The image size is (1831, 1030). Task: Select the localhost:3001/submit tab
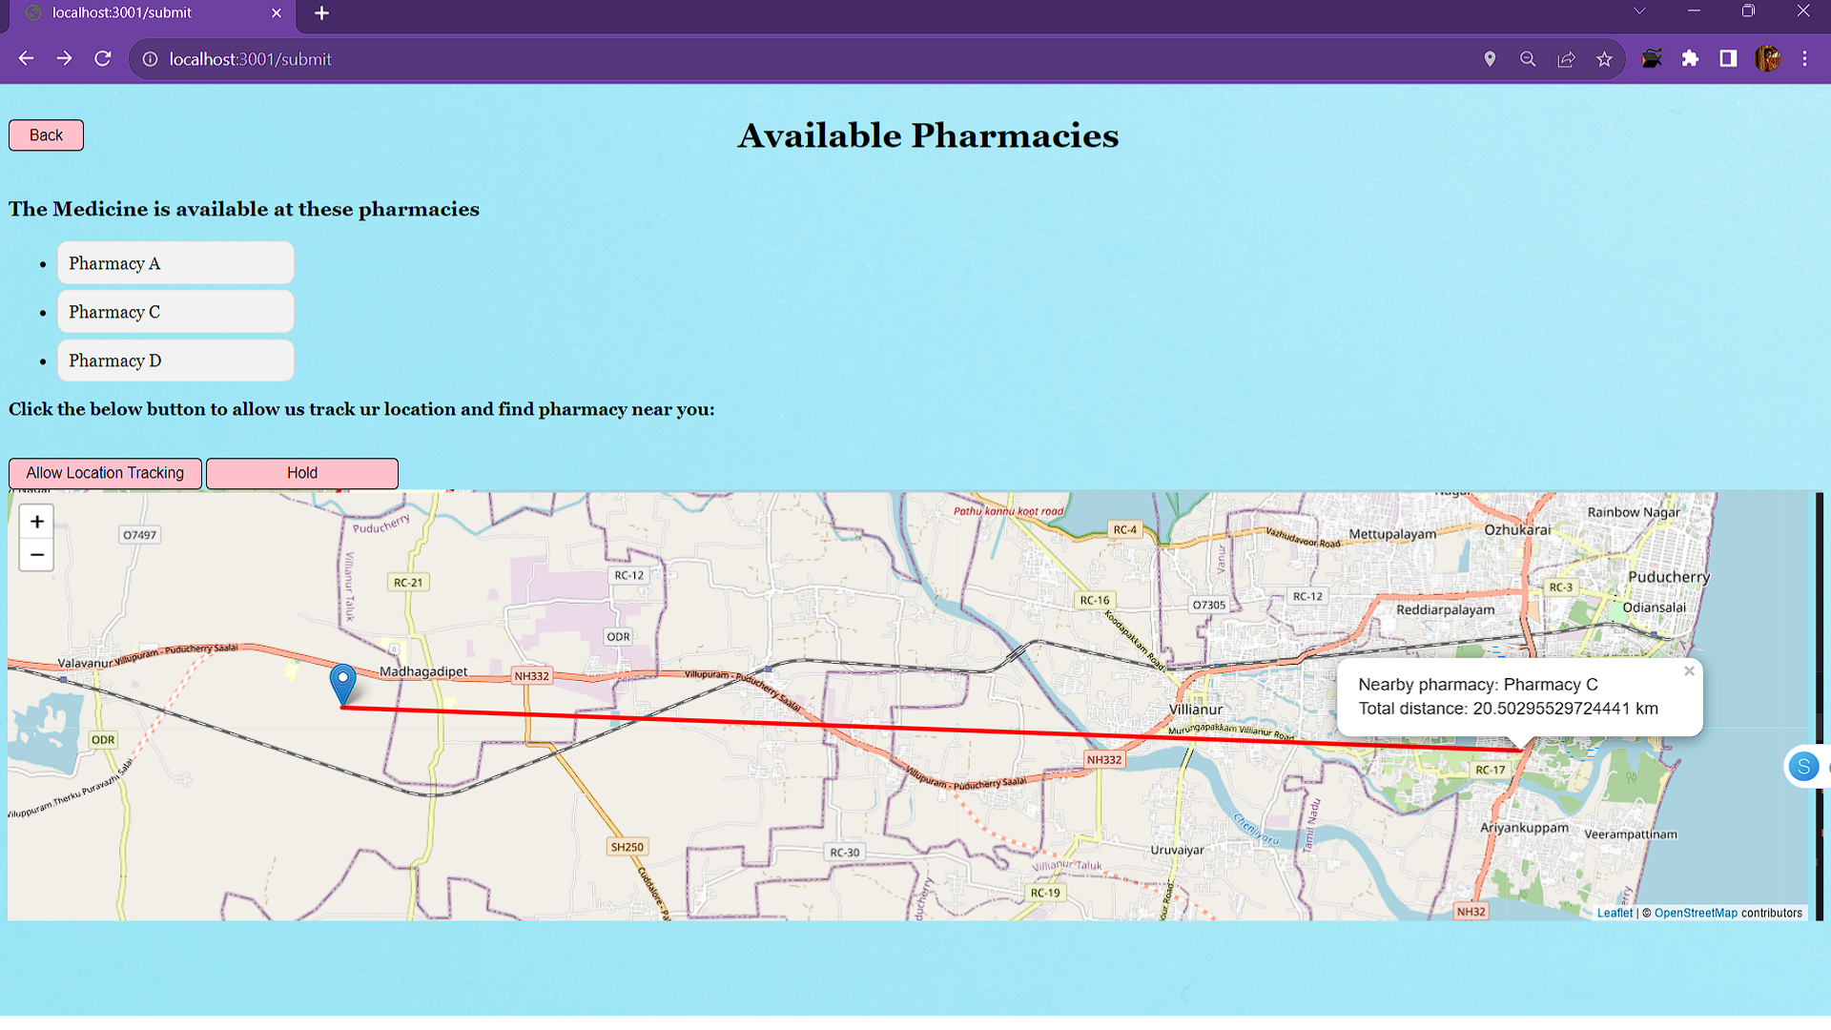(143, 13)
